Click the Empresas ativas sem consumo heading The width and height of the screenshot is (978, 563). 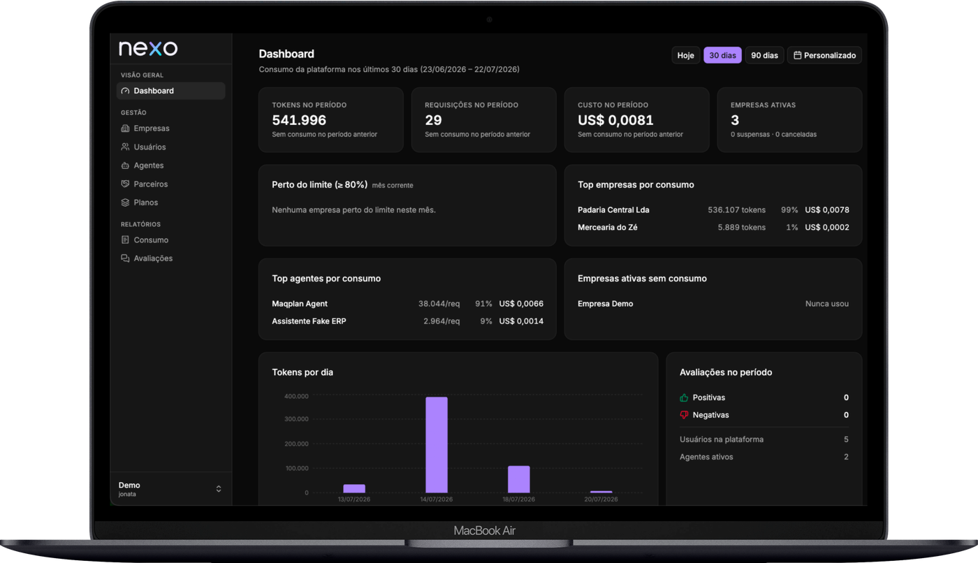tap(642, 278)
